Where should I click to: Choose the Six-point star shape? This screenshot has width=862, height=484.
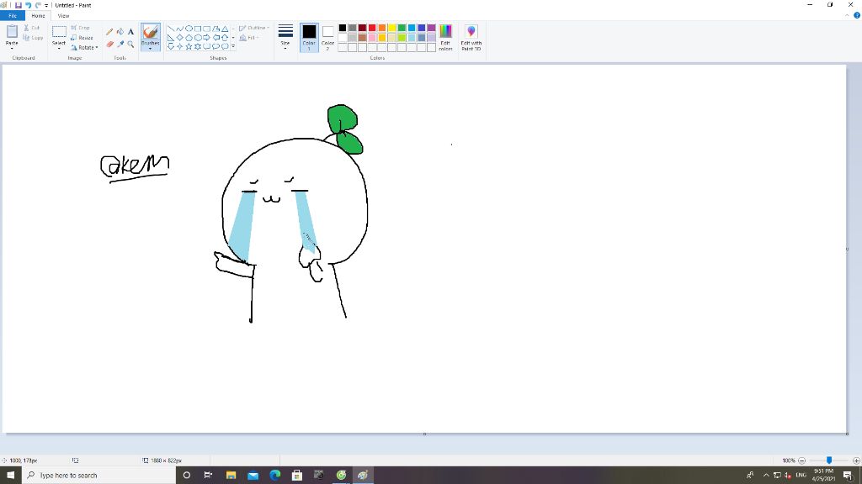point(198,47)
